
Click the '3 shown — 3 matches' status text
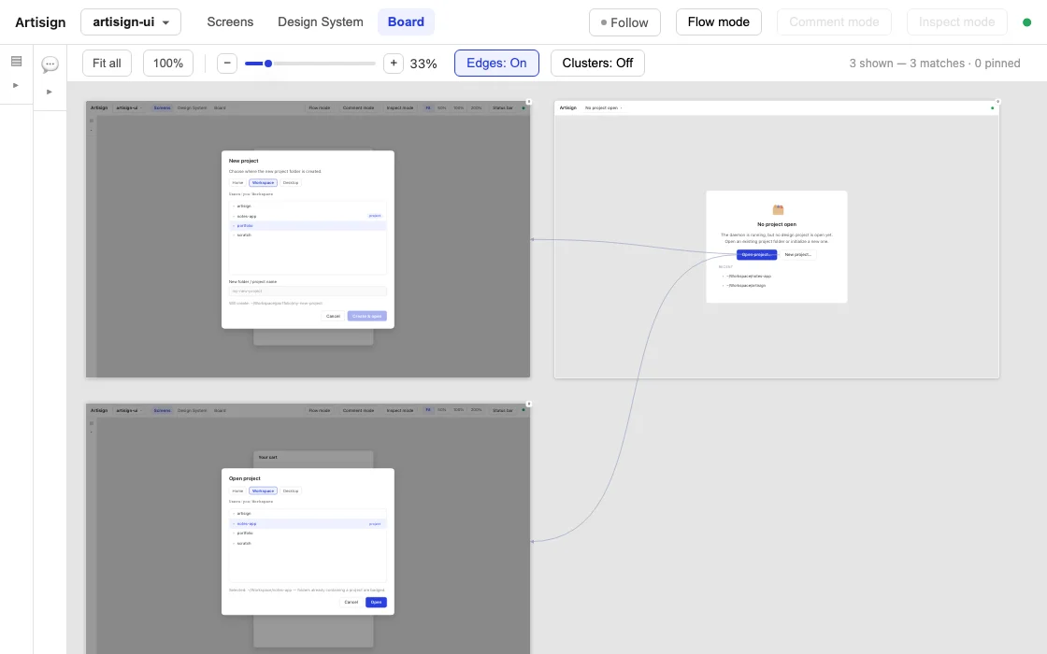tap(935, 64)
